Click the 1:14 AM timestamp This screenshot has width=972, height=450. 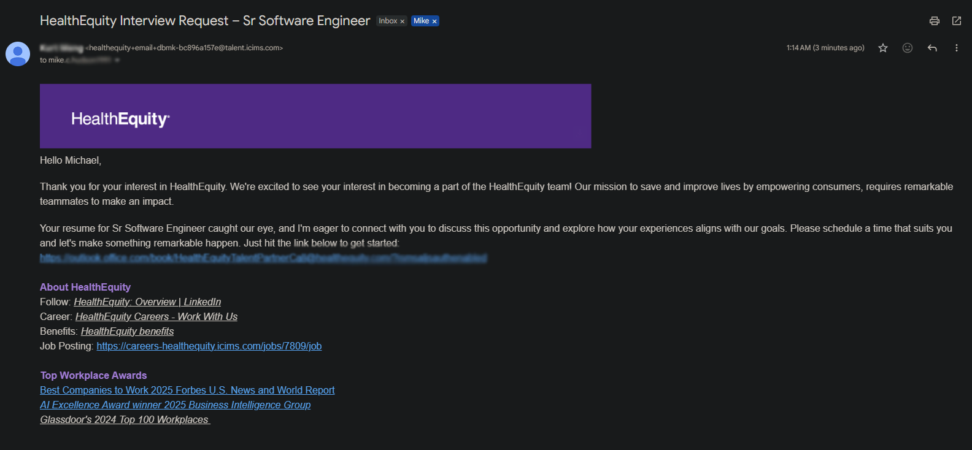tap(825, 48)
